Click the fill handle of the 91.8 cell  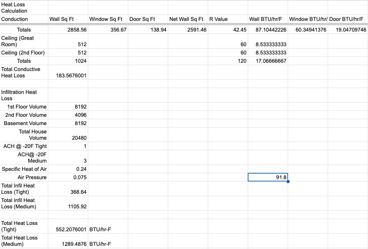pyautogui.click(x=288, y=182)
